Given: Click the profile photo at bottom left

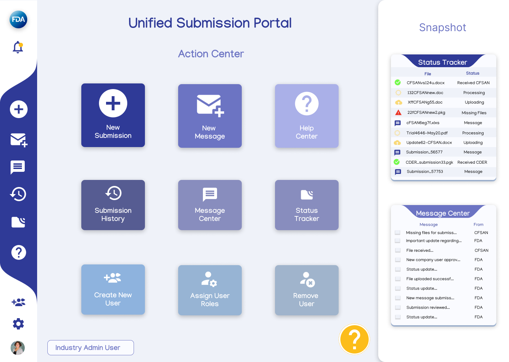Looking at the screenshot, I should (18, 348).
